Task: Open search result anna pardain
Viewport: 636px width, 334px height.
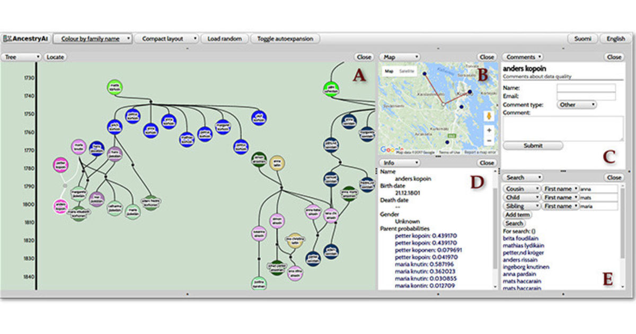Action: (520, 274)
